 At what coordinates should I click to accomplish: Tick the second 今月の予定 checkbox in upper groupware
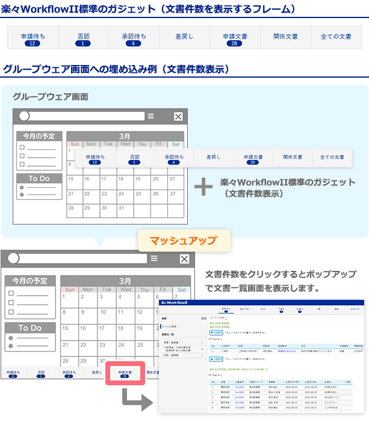22,155
